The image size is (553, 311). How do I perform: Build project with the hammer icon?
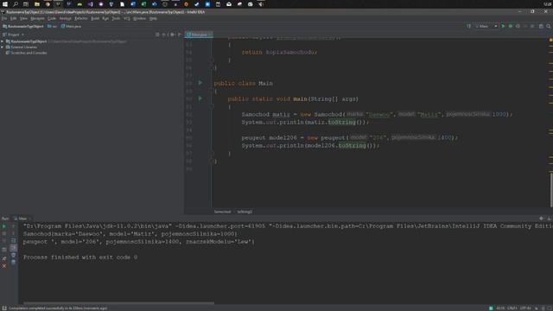pyautogui.click(x=468, y=27)
